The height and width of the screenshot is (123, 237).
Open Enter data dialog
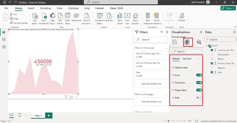(67, 19)
